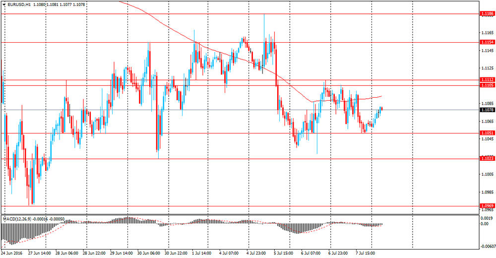Viewport: 496px width, 258px height.
Task: Click the 4 Jul 23:00 time axis label
Action: pos(256,253)
